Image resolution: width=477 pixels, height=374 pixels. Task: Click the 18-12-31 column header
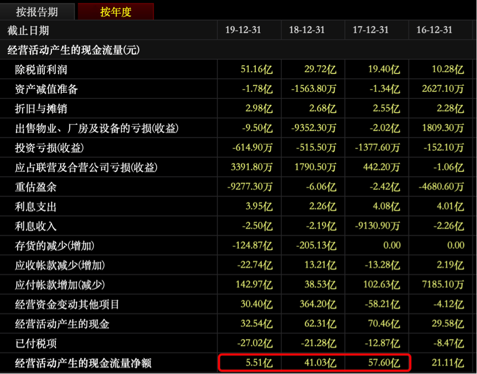[x=307, y=30]
